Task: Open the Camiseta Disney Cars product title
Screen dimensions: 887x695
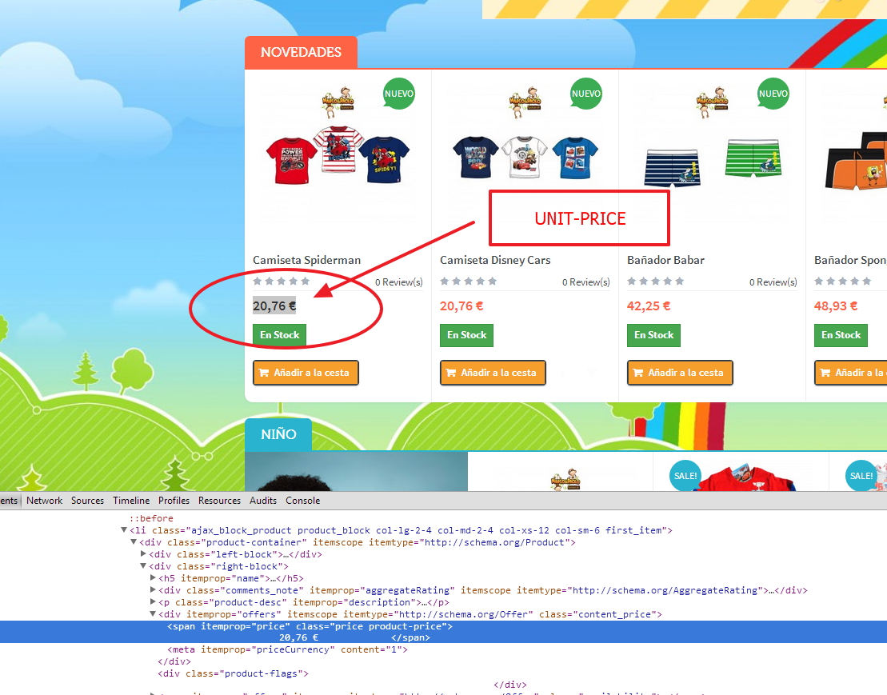Action: pos(495,260)
